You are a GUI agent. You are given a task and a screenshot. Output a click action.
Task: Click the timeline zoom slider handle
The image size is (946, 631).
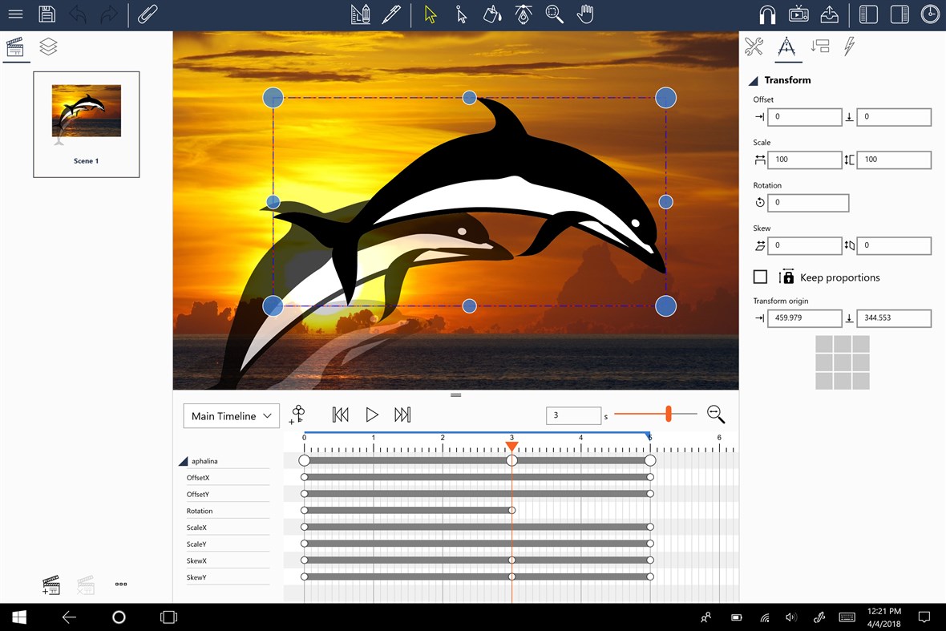click(x=668, y=414)
